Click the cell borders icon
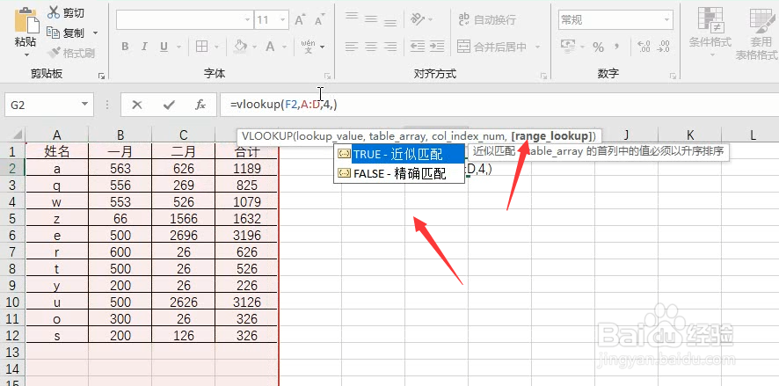Viewport: 779px width, 386px height. point(201,47)
